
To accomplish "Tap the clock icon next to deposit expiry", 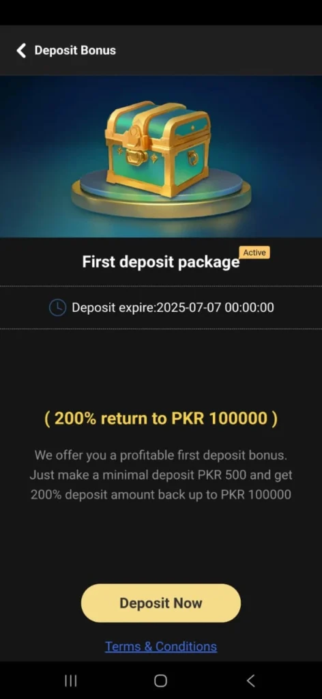I will point(57,308).
